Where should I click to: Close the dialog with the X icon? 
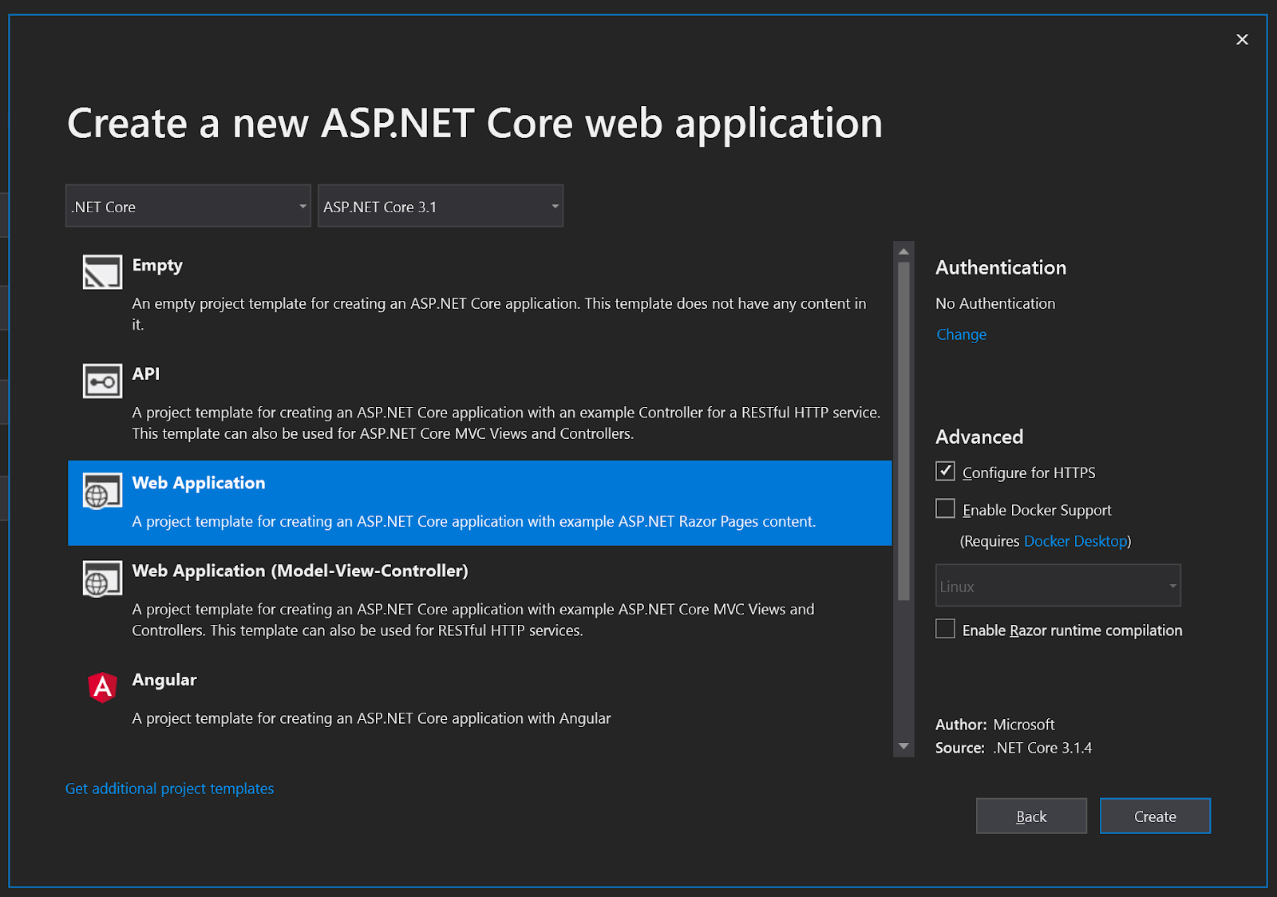(x=1242, y=40)
